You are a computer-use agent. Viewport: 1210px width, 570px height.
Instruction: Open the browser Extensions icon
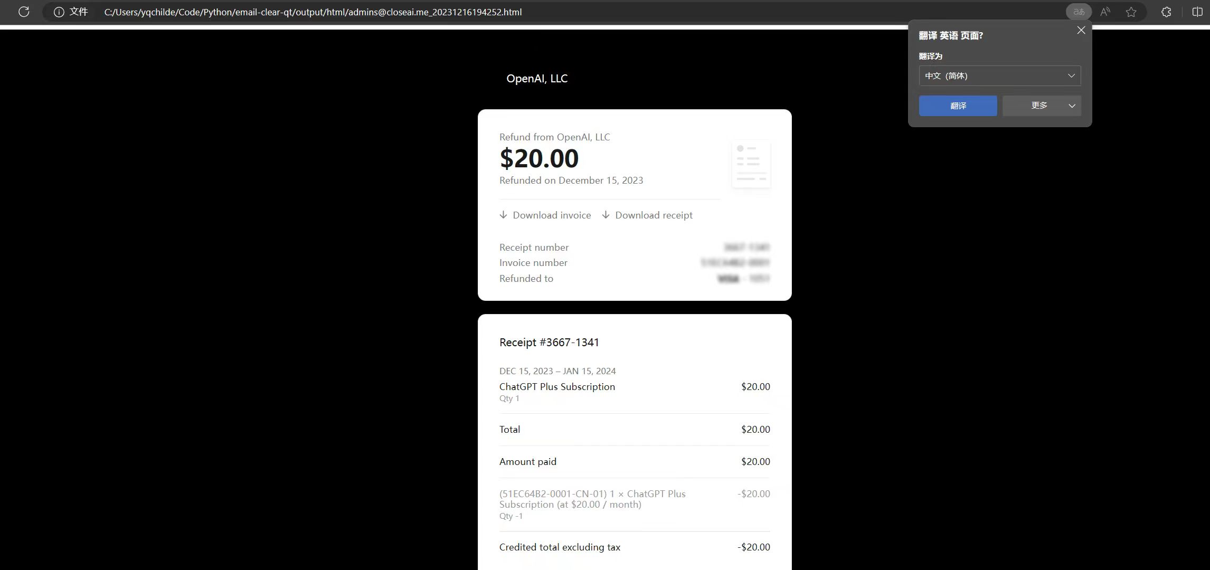[x=1166, y=12]
